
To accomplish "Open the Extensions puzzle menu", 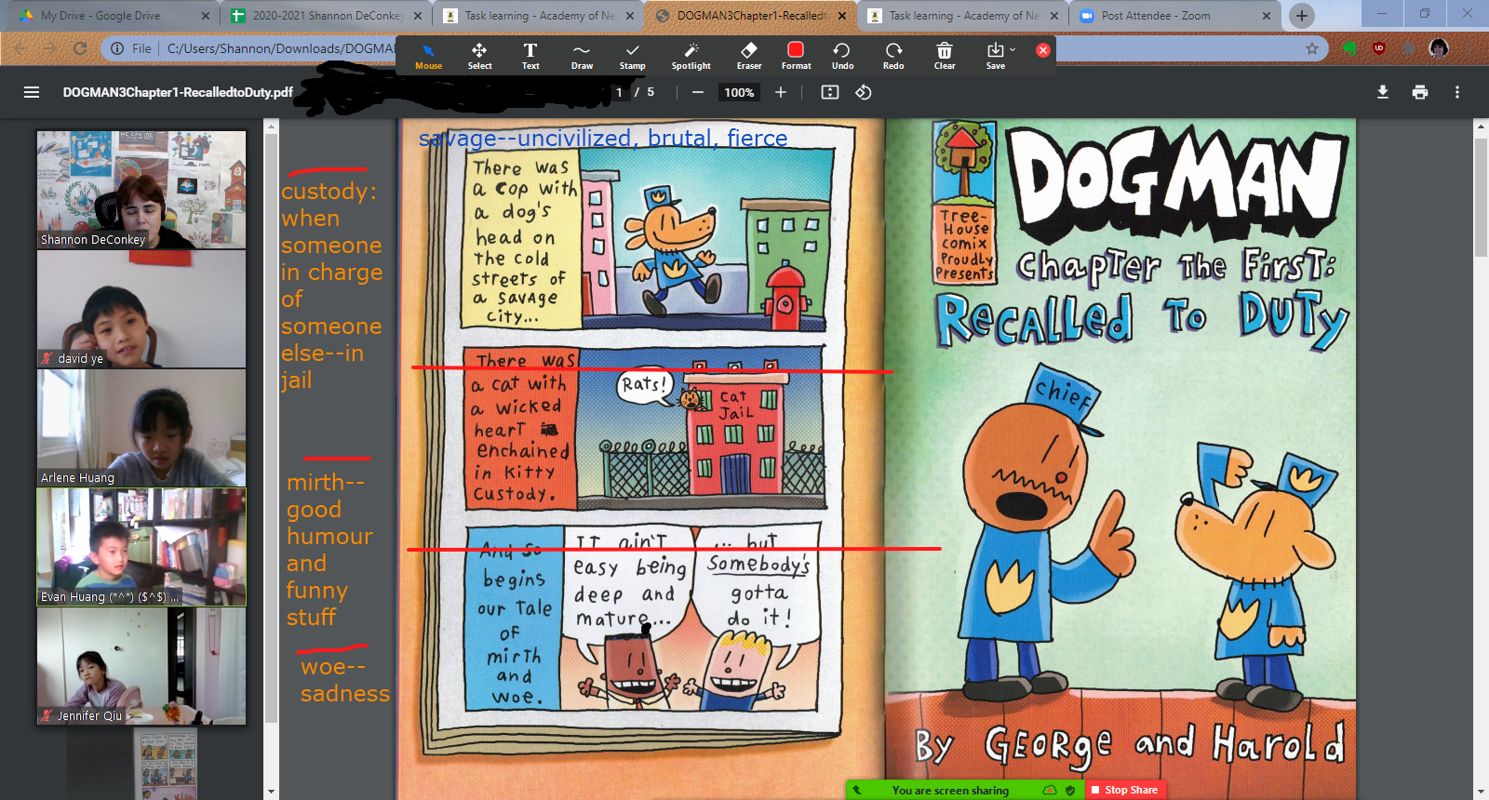I will pyautogui.click(x=1409, y=48).
